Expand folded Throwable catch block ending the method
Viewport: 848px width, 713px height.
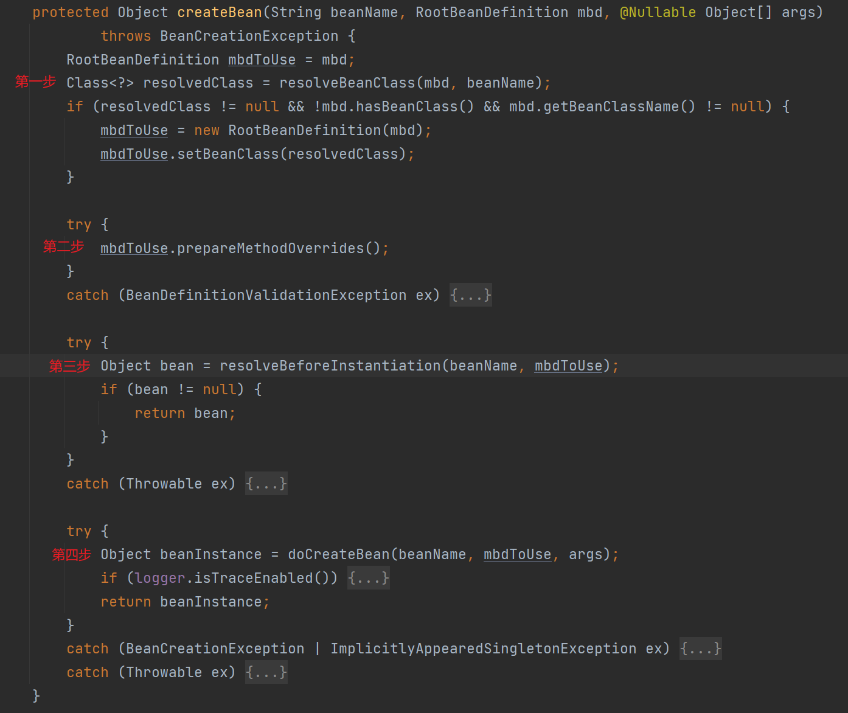(266, 673)
